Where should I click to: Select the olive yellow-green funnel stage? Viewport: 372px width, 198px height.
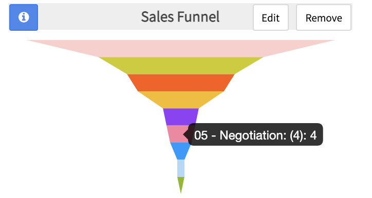pos(181,66)
